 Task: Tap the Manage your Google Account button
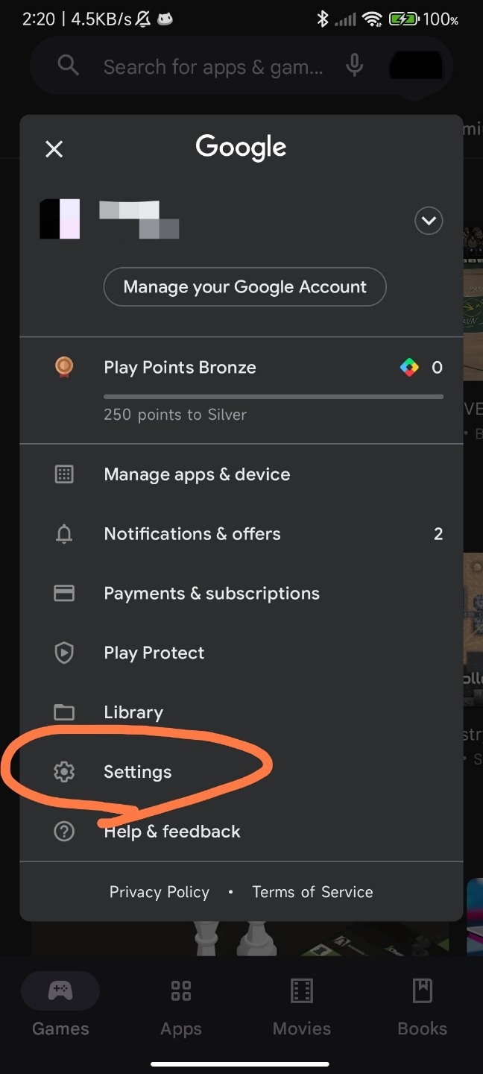[244, 287]
